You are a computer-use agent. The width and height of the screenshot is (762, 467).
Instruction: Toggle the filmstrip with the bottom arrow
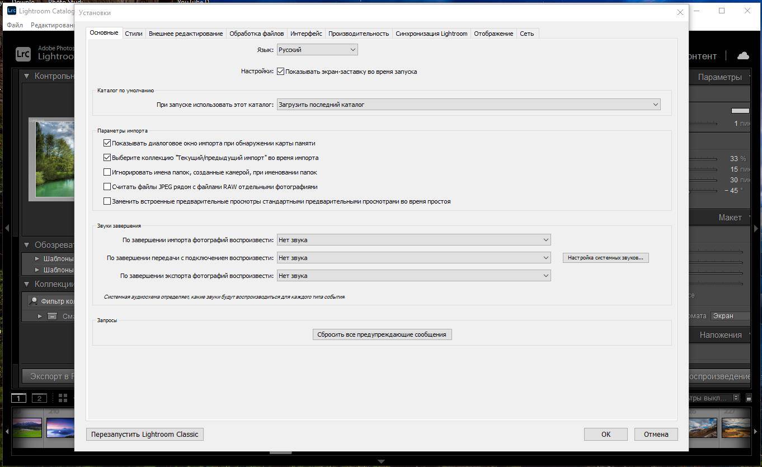381,461
